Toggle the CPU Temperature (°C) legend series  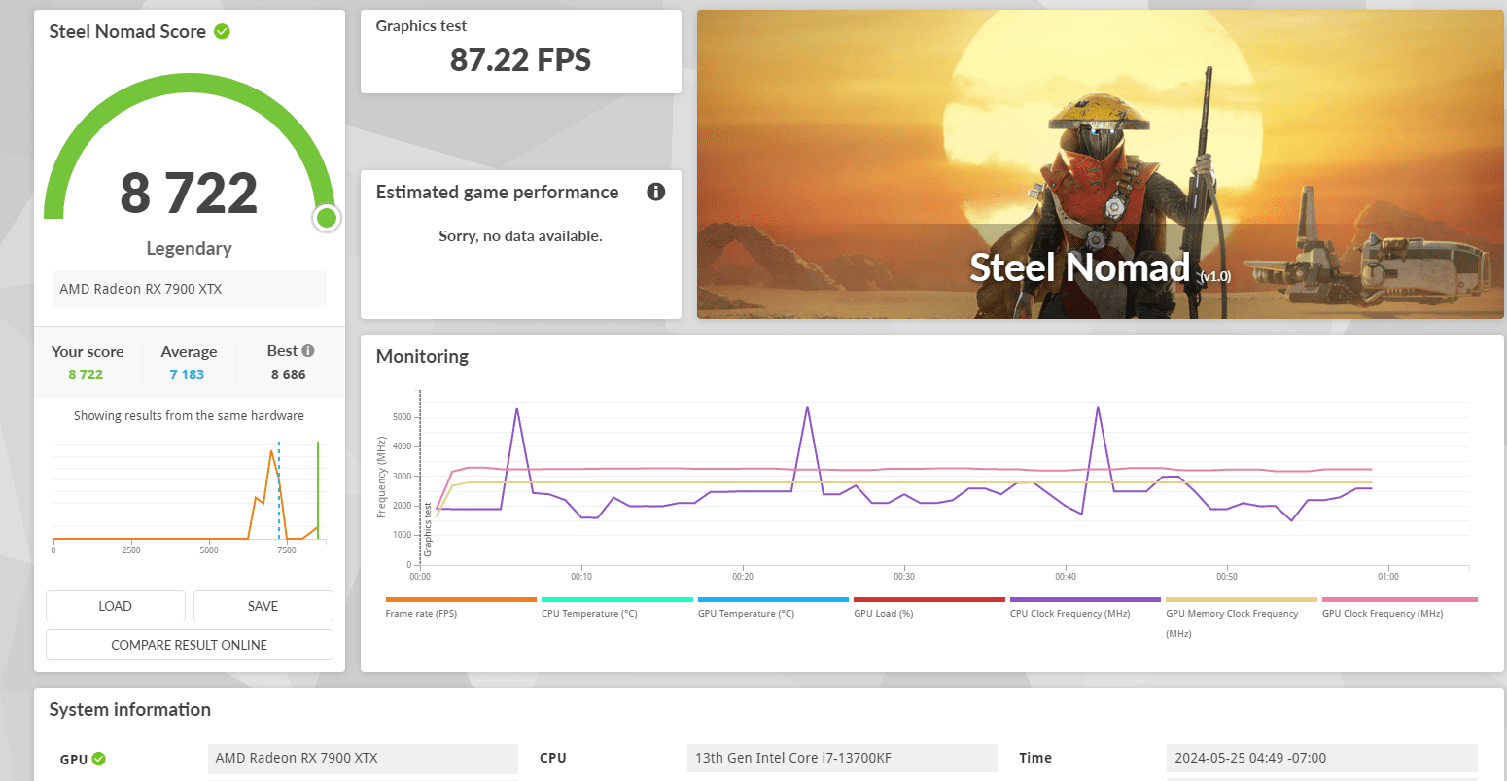[x=589, y=614]
